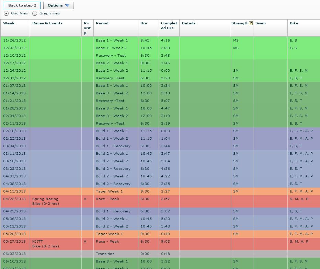Select the Build 1 - Week 1 period on 02/18/2013
The image size is (320, 269).
coord(112,131)
